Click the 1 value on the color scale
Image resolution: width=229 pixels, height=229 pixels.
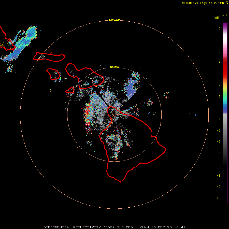tap(220, 96)
